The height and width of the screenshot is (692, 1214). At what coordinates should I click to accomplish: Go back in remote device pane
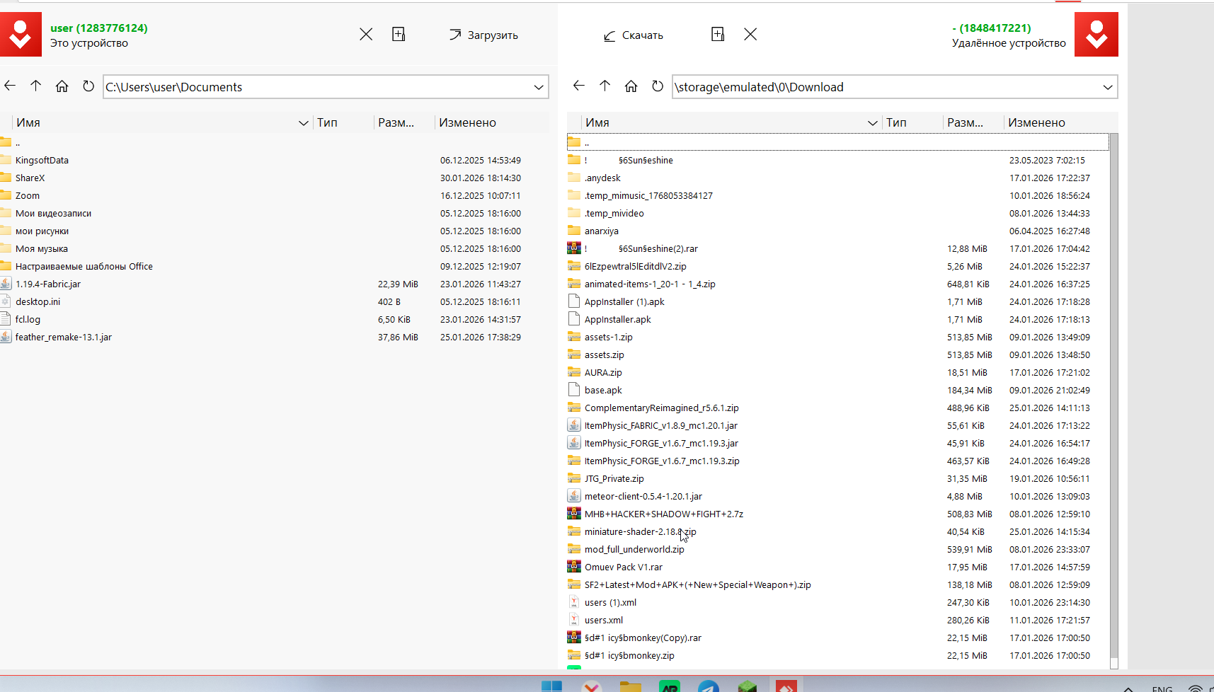[579, 86]
